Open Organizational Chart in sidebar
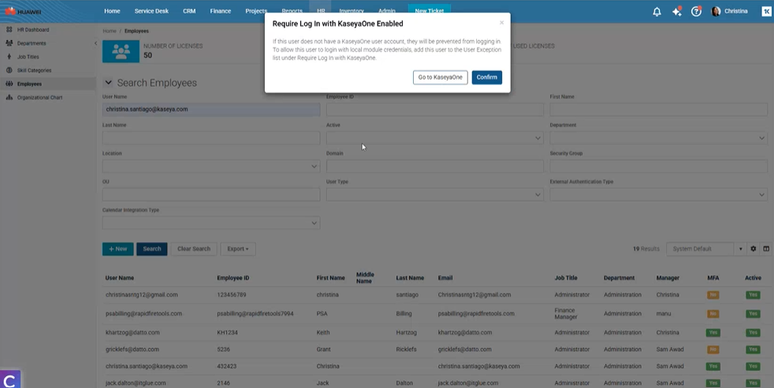 39,98
